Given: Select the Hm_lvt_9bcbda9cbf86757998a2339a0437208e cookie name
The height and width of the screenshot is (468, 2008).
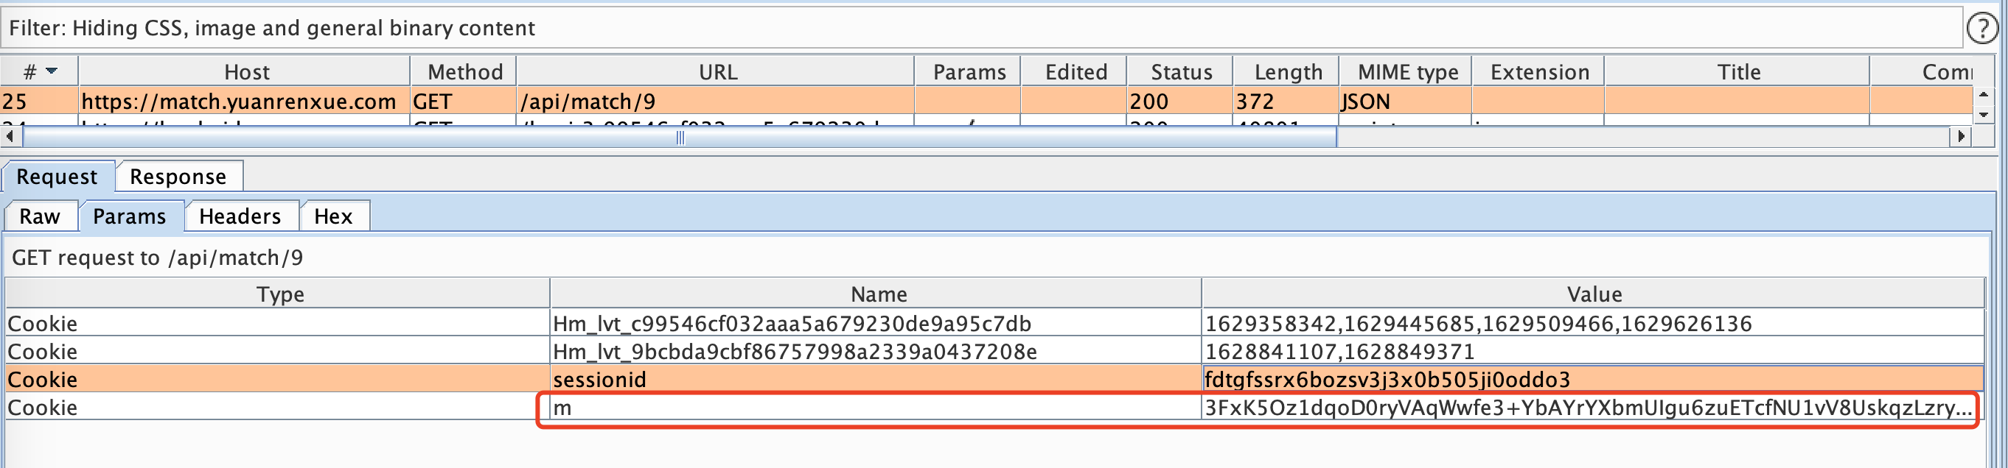Looking at the screenshot, I should coord(876,350).
